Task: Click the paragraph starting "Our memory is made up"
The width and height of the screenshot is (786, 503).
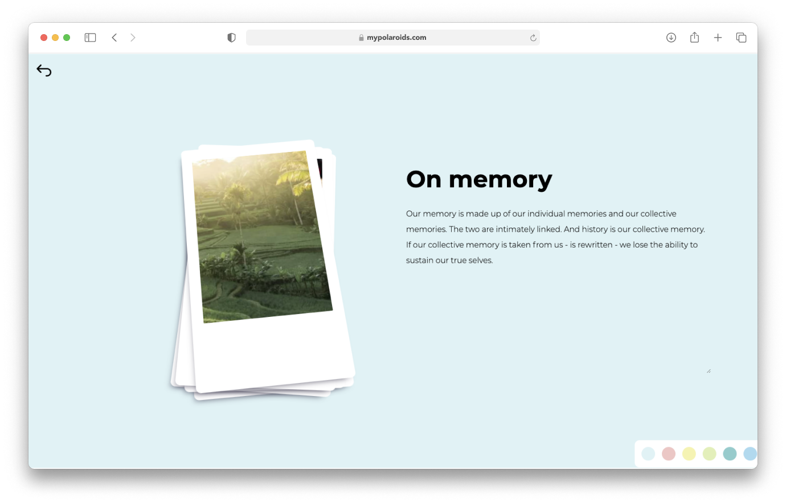Action: (555, 237)
